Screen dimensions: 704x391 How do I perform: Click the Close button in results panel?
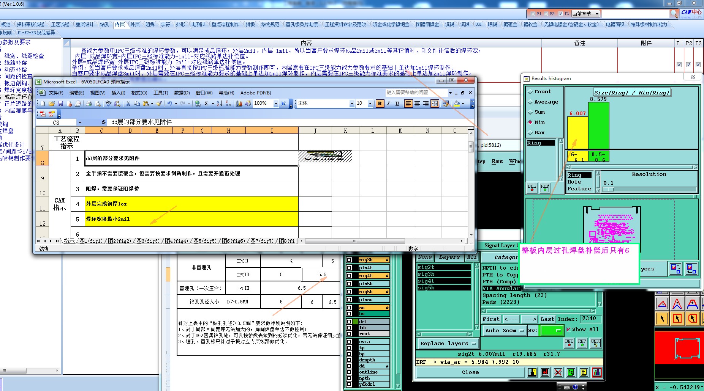(470, 372)
